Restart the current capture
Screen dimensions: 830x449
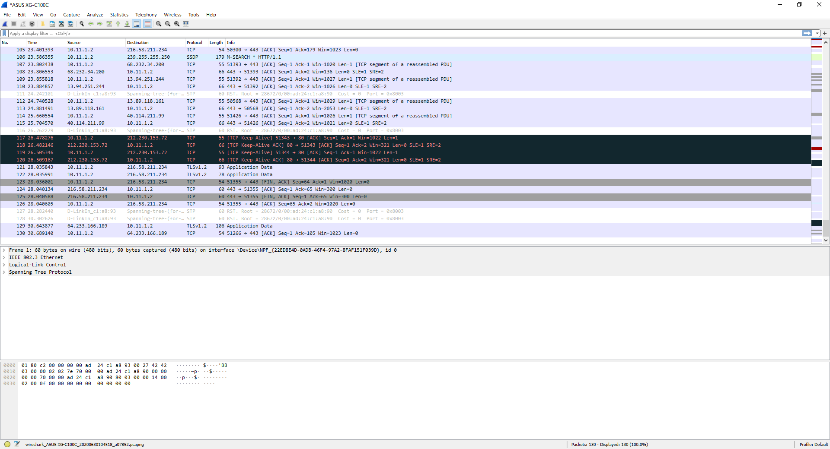click(x=23, y=24)
